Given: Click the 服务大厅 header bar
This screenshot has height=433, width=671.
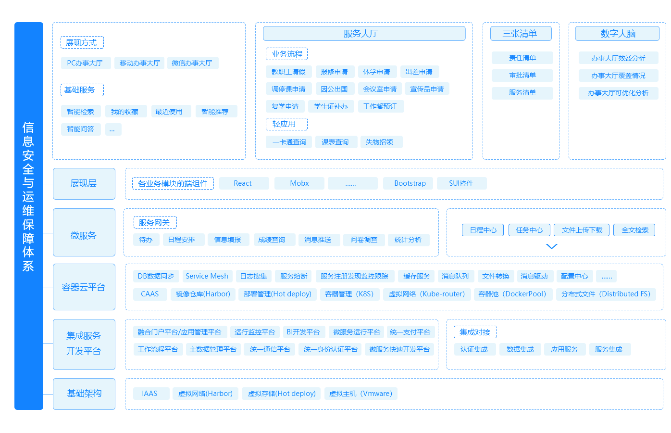Looking at the screenshot, I should [364, 34].
